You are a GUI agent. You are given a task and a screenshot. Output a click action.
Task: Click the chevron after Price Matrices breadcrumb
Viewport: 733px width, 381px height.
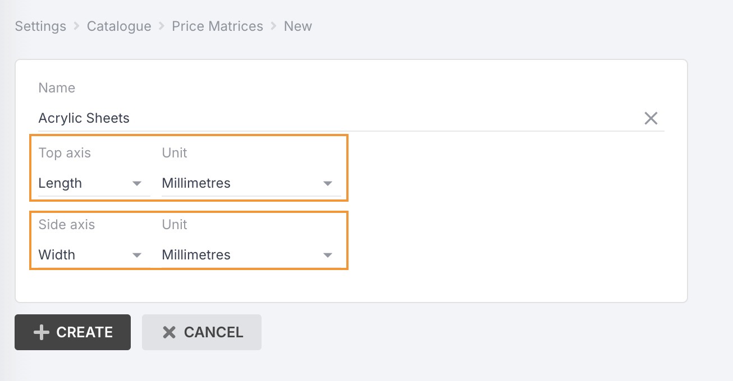274,26
